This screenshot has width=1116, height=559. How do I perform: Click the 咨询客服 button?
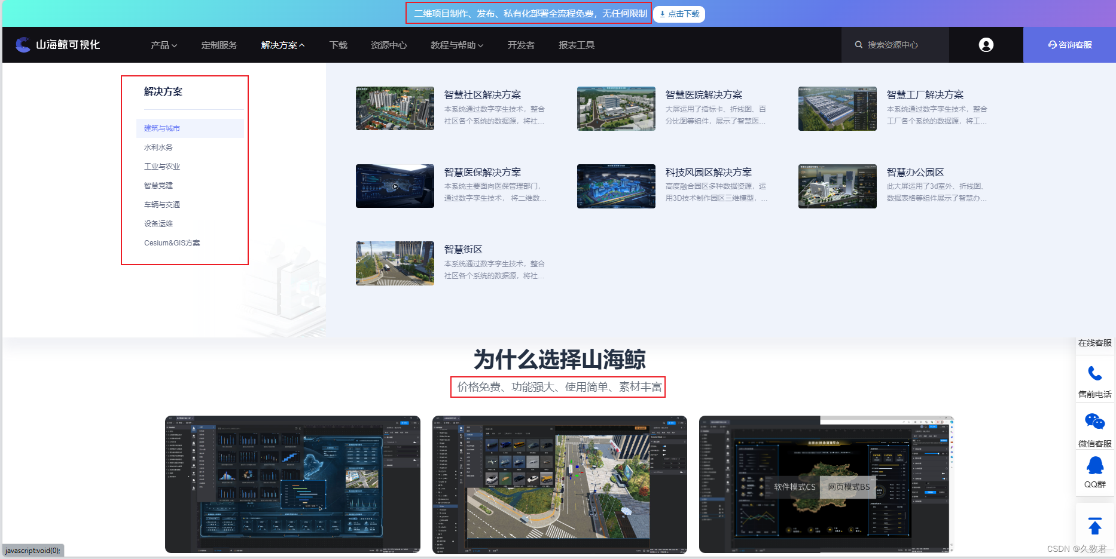[1070, 45]
